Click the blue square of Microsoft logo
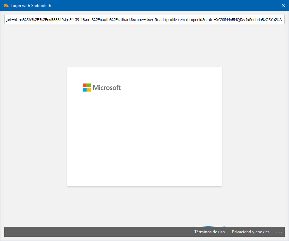This screenshot has height=241, width=289. (x=85, y=90)
